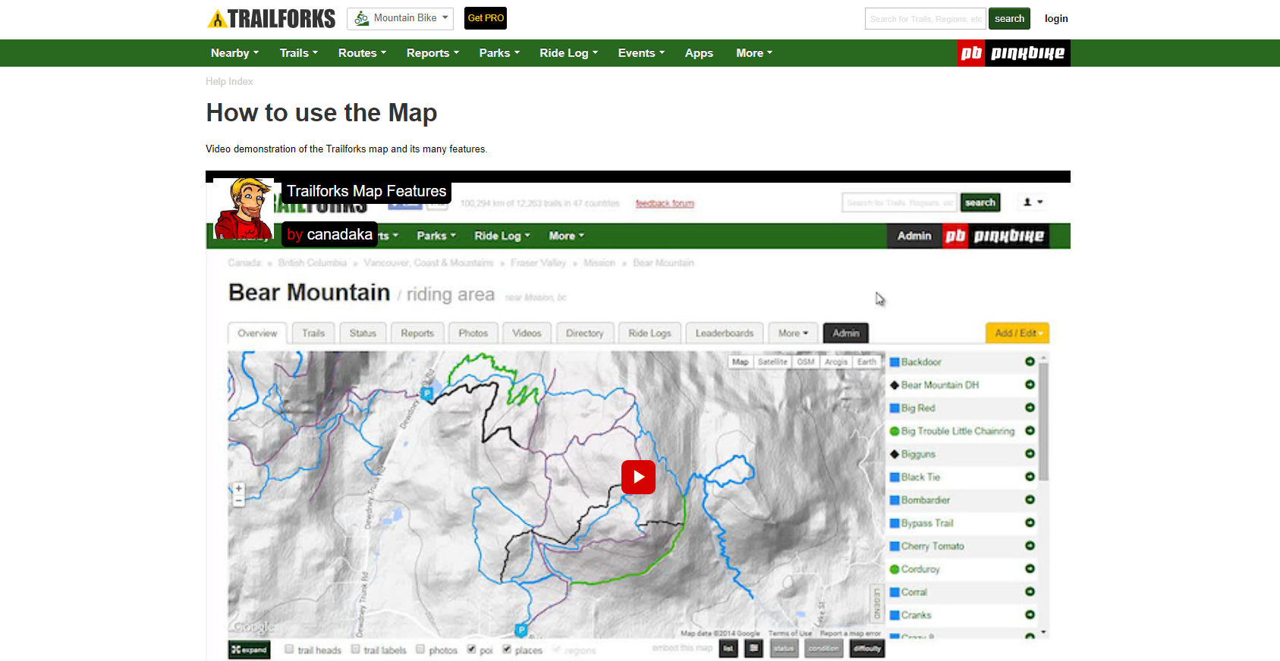Toggle the poi checkbox
1280x661 pixels.
coord(472,649)
